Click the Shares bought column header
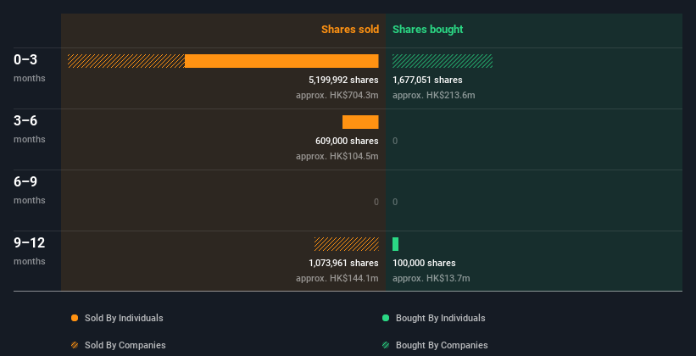Viewport: 696px width, 356px height. pos(427,30)
